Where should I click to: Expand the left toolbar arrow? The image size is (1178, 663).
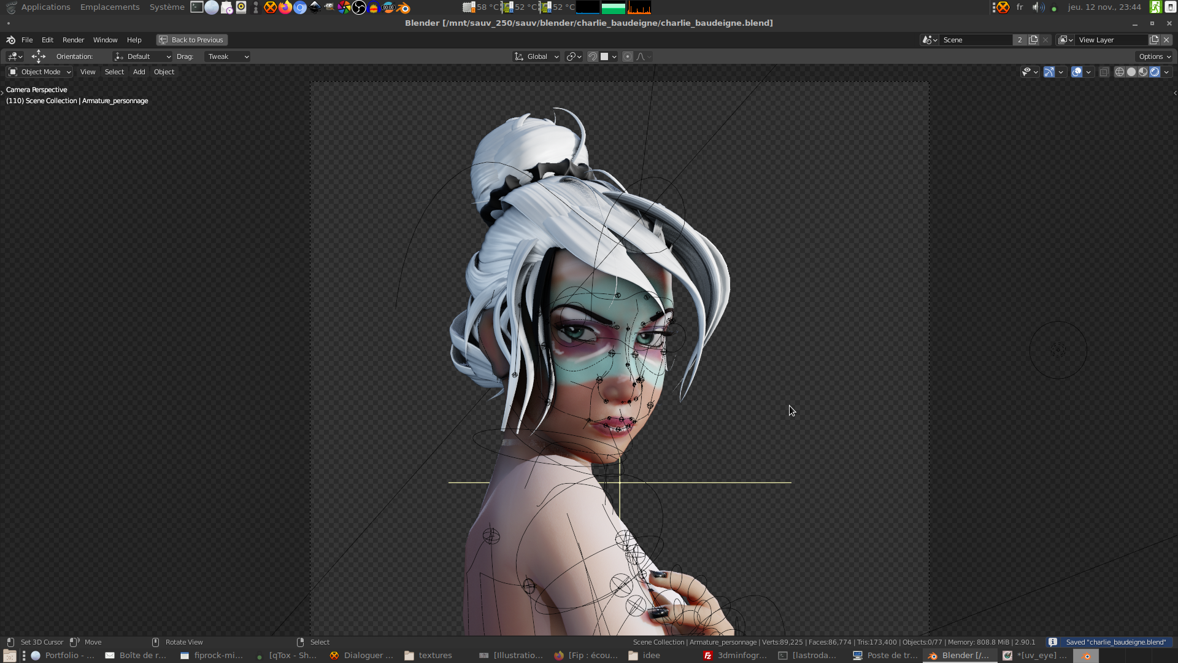click(2, 93)
